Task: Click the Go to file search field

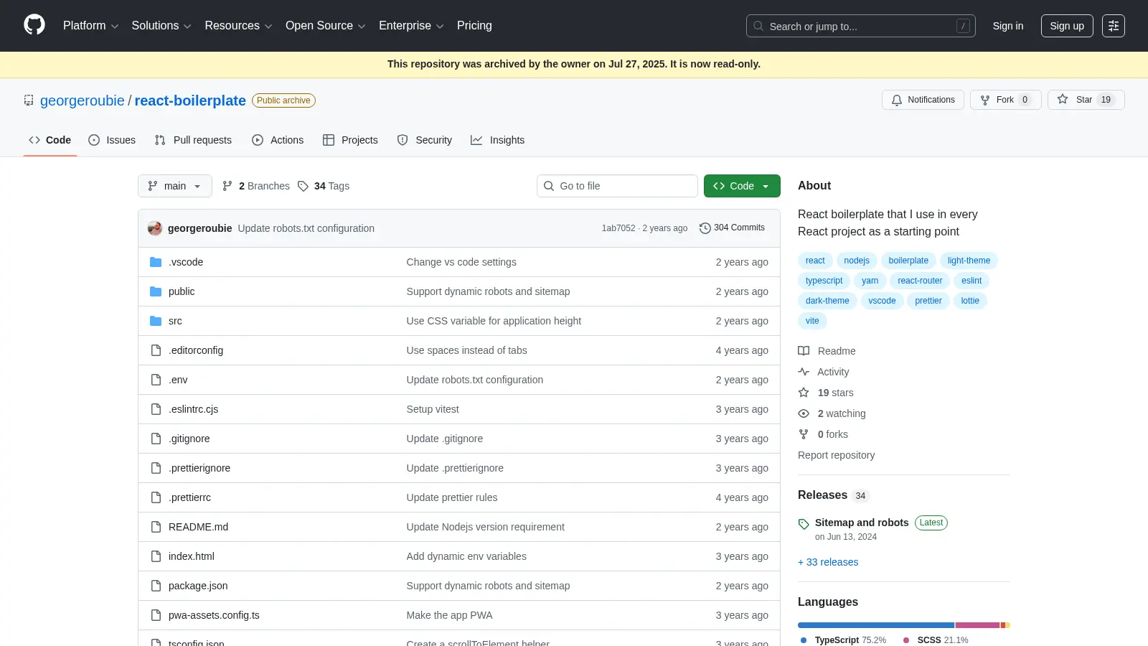Action: point(617,186)
